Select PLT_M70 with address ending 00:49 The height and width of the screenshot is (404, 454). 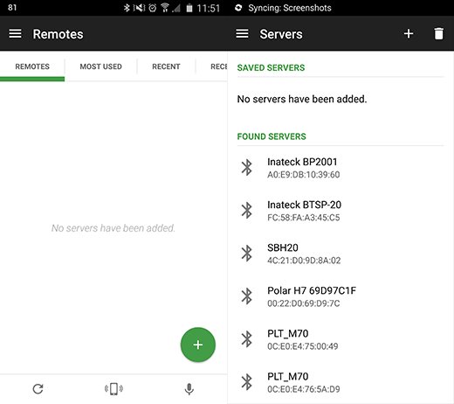[340, 339]
